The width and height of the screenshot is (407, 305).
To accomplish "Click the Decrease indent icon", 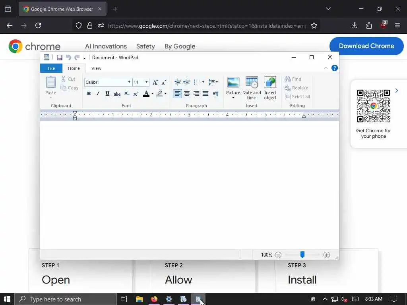I will [178, 82].
